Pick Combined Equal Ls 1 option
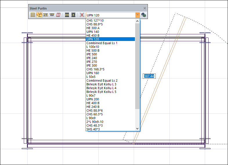The height and width of the screenshot is (165, 228). click(x=102, y=43)
